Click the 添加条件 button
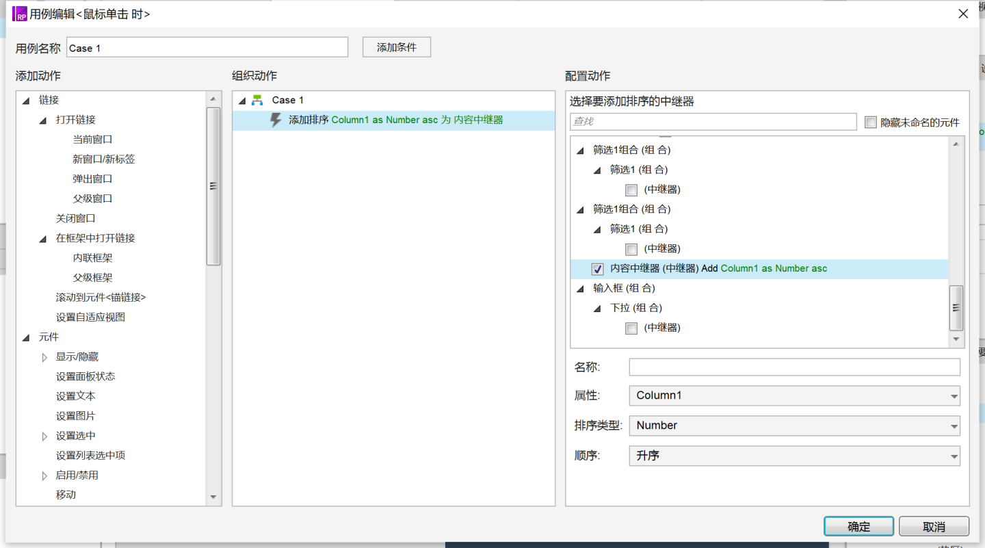The height and width of the screenshot is (548, 985). tap(397, 47)
